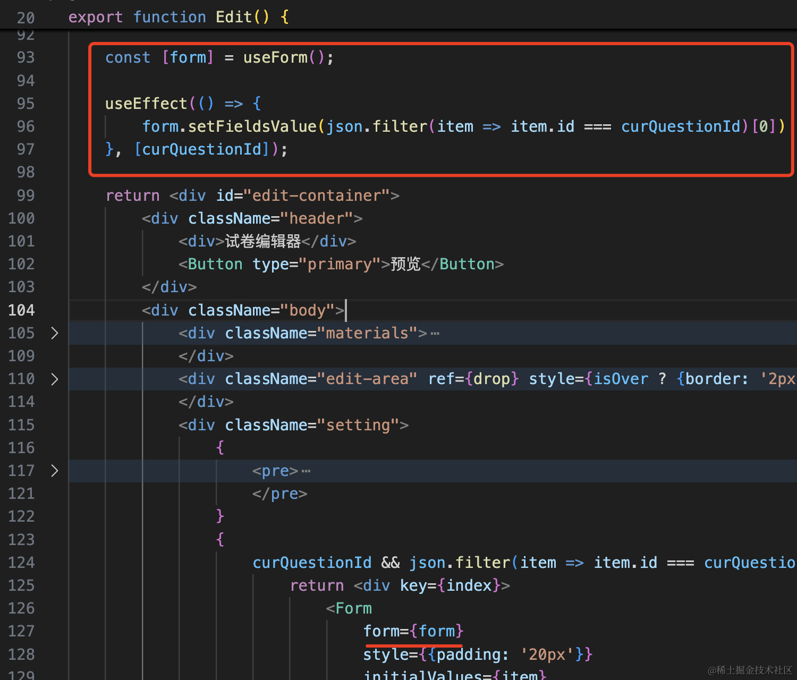The width and height of the screenshot is (797, 680).
Task: Click isOver in style expression line 110
Action: (621, 379)
